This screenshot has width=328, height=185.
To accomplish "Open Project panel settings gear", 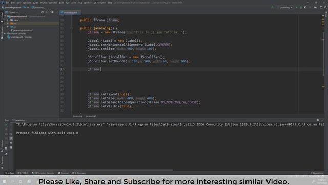I will click(52, 12).
